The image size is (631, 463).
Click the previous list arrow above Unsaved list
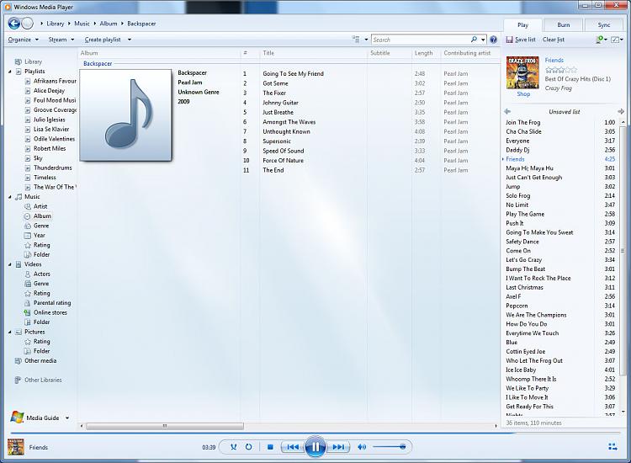[x=507, y=111]
